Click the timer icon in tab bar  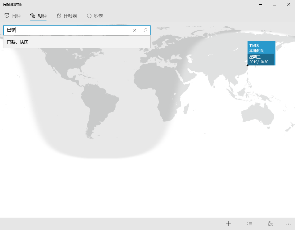(59, 15)
